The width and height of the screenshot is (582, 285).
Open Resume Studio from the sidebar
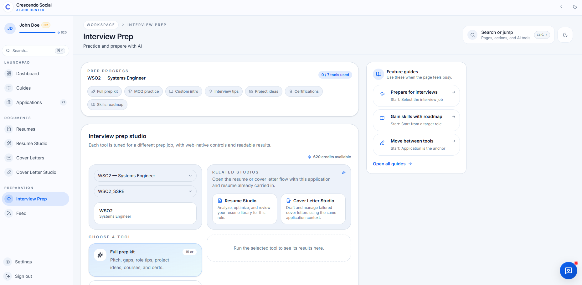[36, 143]
